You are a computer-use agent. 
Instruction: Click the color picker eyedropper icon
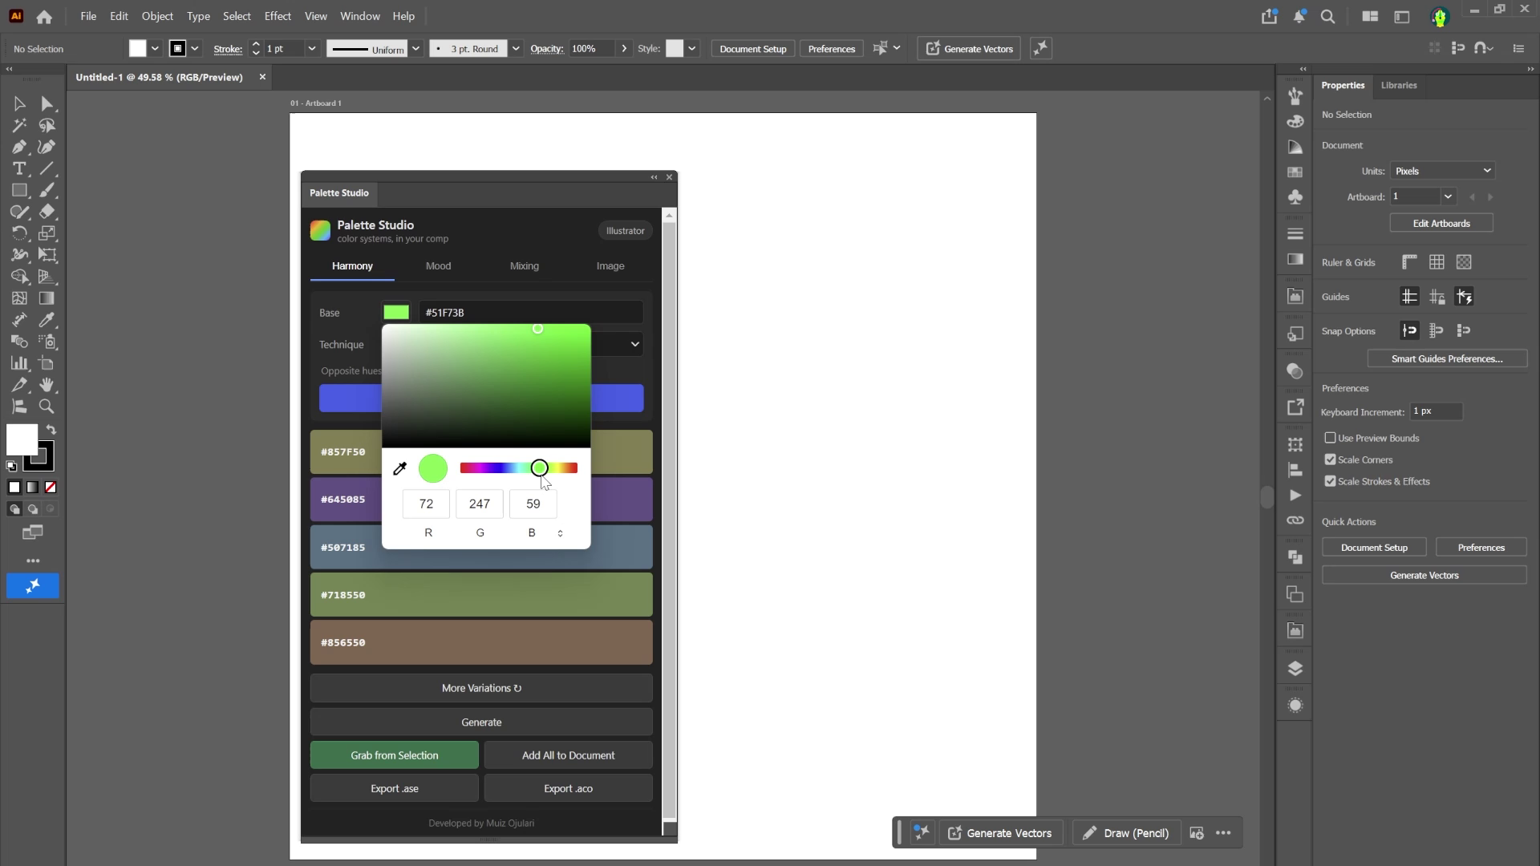pos(399,468)
